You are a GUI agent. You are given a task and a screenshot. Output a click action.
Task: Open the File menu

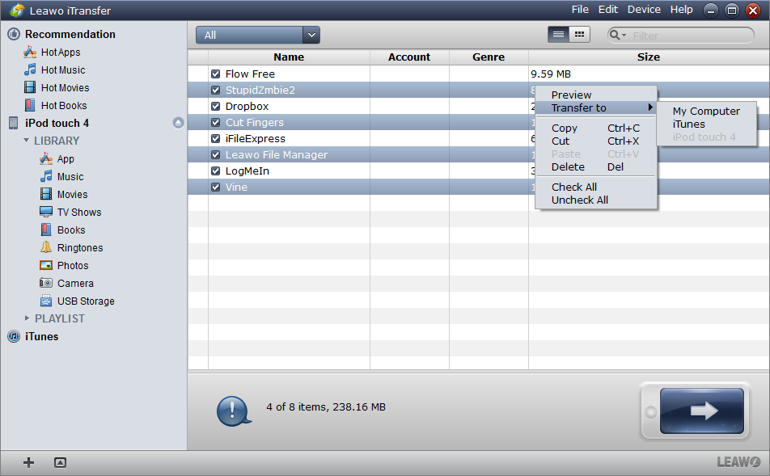(580, 10)
